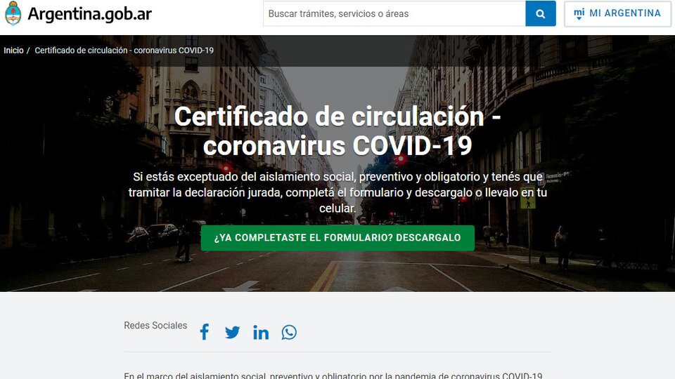Click '¿Ya completaste el formulario? Descargalo' button
Image resolution: width=675 pixels, height=379 pixels.
(x=337, y=238)
